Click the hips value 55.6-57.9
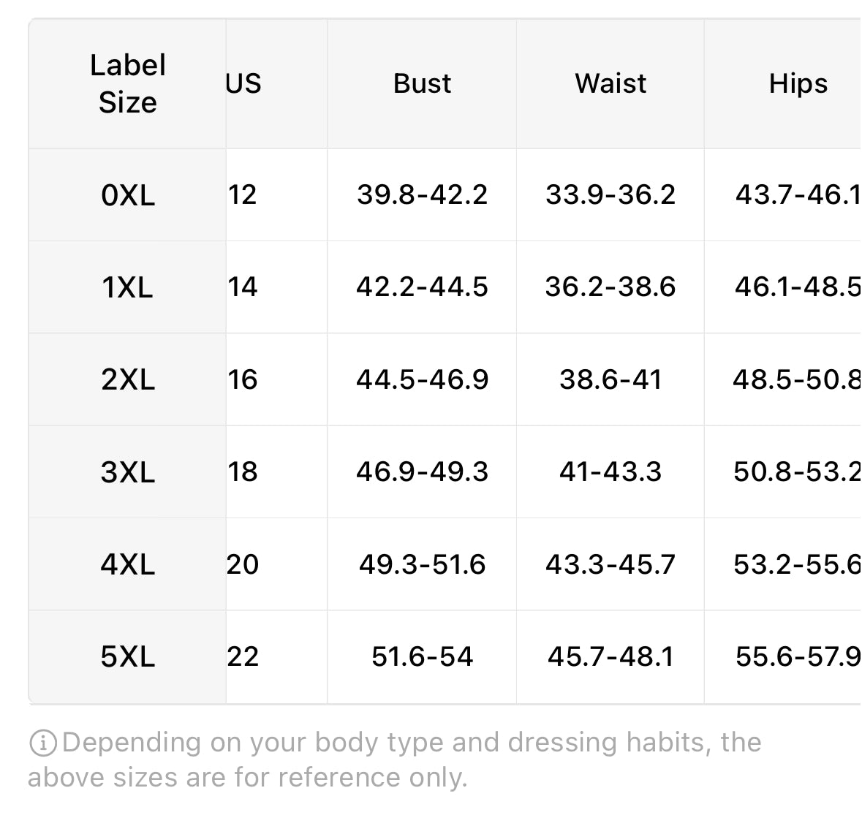This screenshot has height=826, width=862. (x=798, y=656)
